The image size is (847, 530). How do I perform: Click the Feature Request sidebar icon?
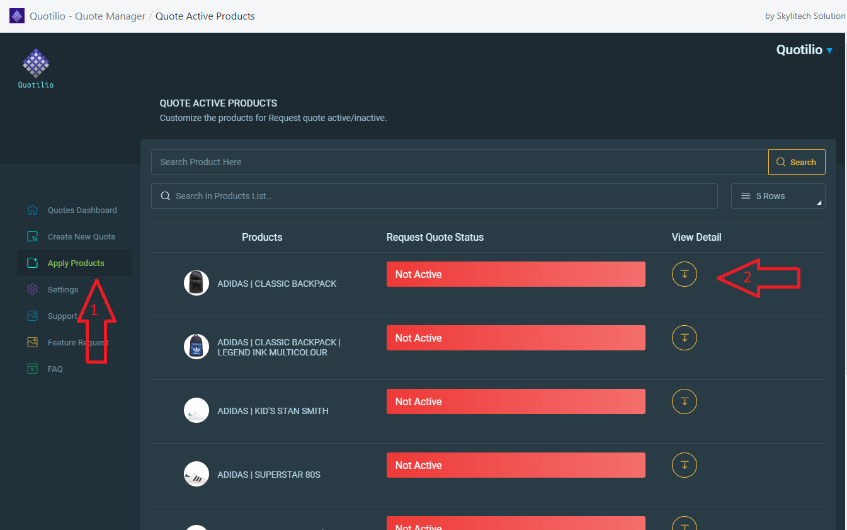(x=33, y=342)
